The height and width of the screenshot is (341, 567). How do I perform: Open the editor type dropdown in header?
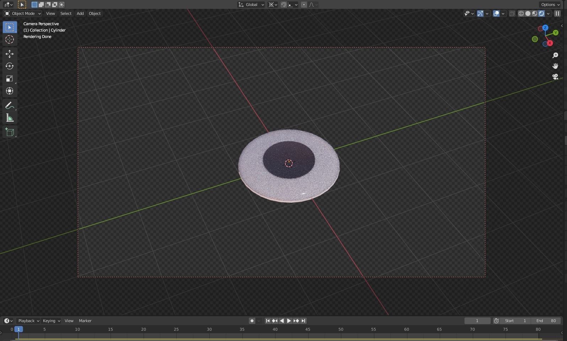click(8, 5)
